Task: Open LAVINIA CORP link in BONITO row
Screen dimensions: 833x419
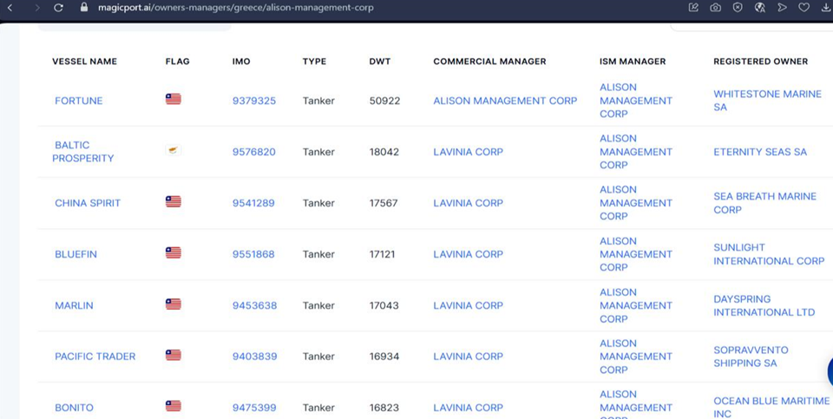Action: point(468,408)
